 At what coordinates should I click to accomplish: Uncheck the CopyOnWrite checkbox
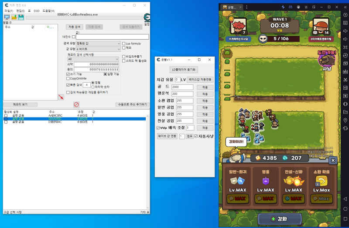[x=67, y=78]
